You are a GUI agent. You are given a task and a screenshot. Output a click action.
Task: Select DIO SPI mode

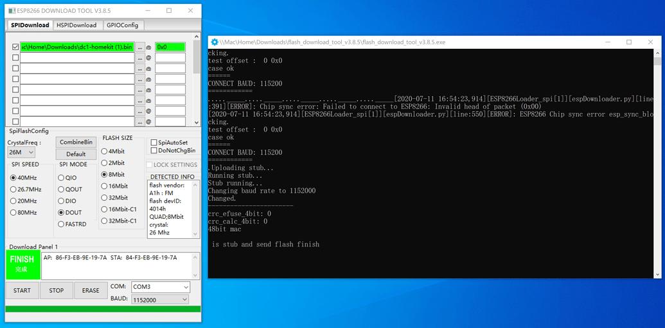tap(61, 201)
